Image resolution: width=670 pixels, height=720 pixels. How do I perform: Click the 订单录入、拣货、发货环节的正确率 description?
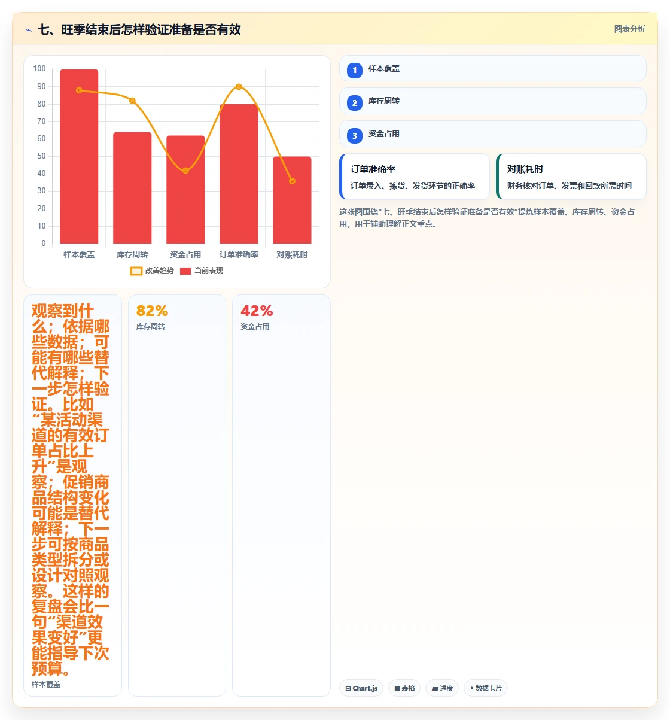pos(413,186)
